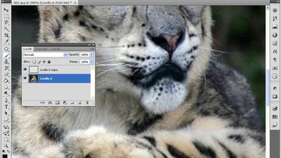Open the Opacità slider arrow
Screen dimensions: 281x158
click(x=92, y=54)
